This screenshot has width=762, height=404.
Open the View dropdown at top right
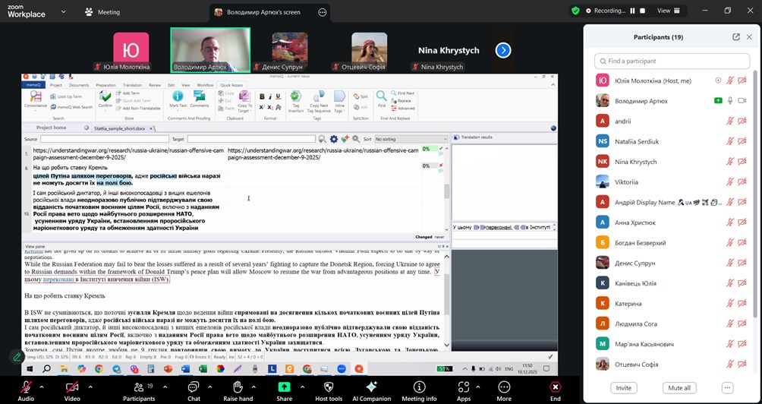(x=667, y=11)
